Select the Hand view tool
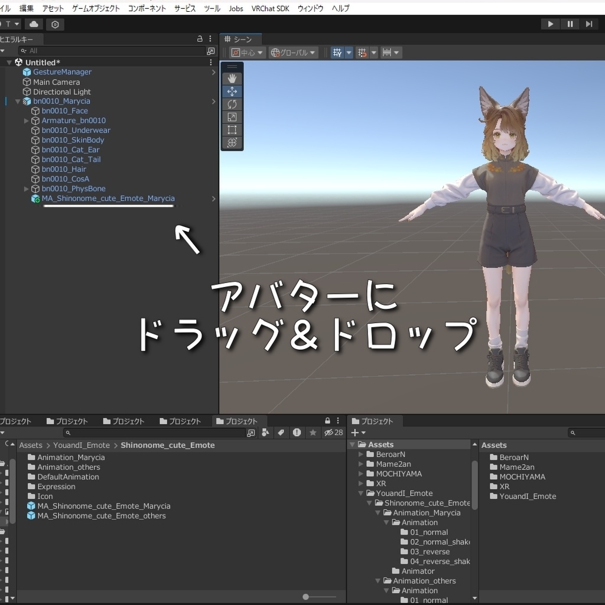605x605 pixels. click(x=232, y=79)
